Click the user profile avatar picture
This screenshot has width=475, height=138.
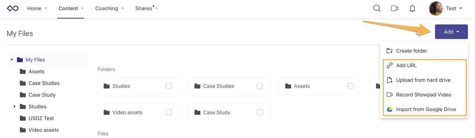pos(436,8)
